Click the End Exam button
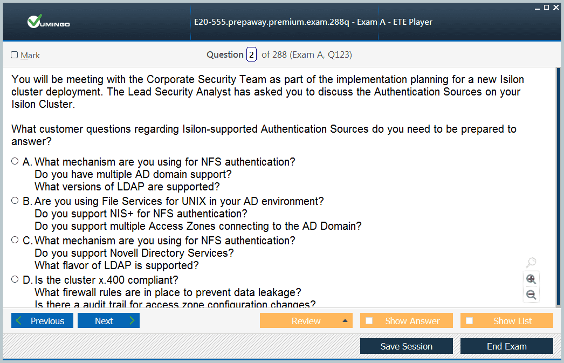 pos(506,346)
